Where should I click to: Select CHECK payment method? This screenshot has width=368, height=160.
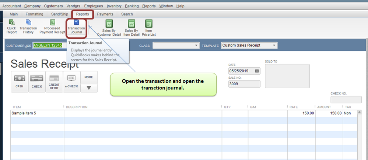click(37, 82)
